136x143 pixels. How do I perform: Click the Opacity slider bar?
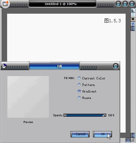85,115
